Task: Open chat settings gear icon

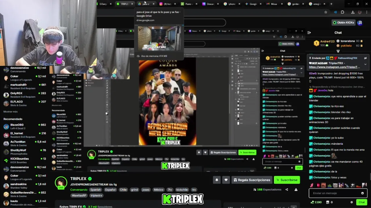Action: 352,202
